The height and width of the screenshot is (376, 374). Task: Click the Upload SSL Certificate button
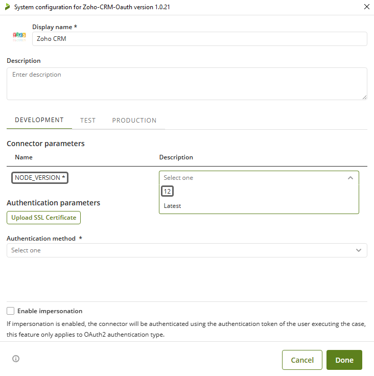click(x=43, y=218)
